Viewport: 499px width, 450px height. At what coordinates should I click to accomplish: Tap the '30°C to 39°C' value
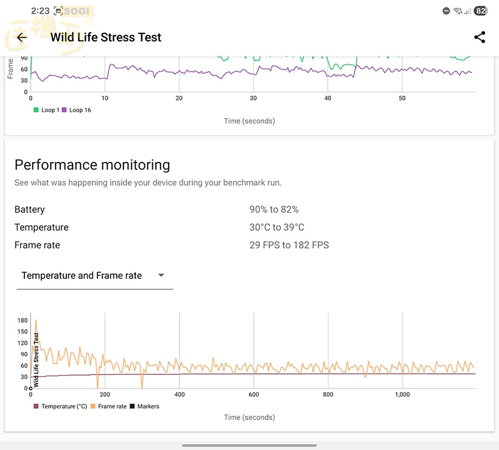[x=277, y=227]
